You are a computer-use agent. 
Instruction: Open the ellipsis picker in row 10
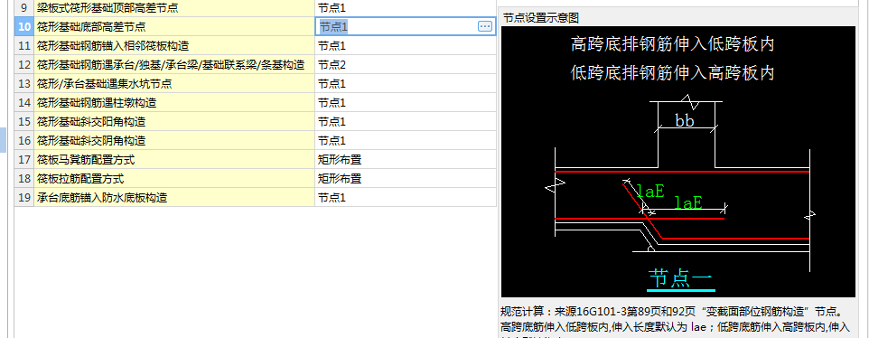click(484, 26)
